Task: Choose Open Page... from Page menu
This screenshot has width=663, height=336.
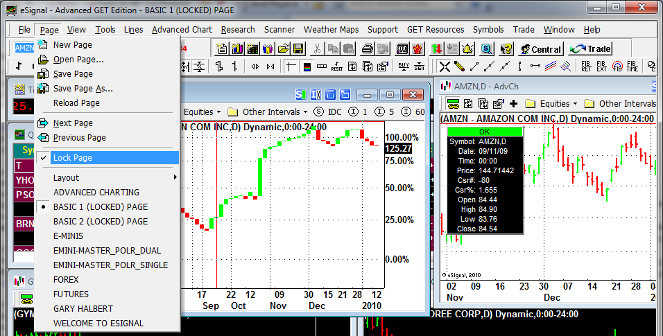Action: [107, 60]
